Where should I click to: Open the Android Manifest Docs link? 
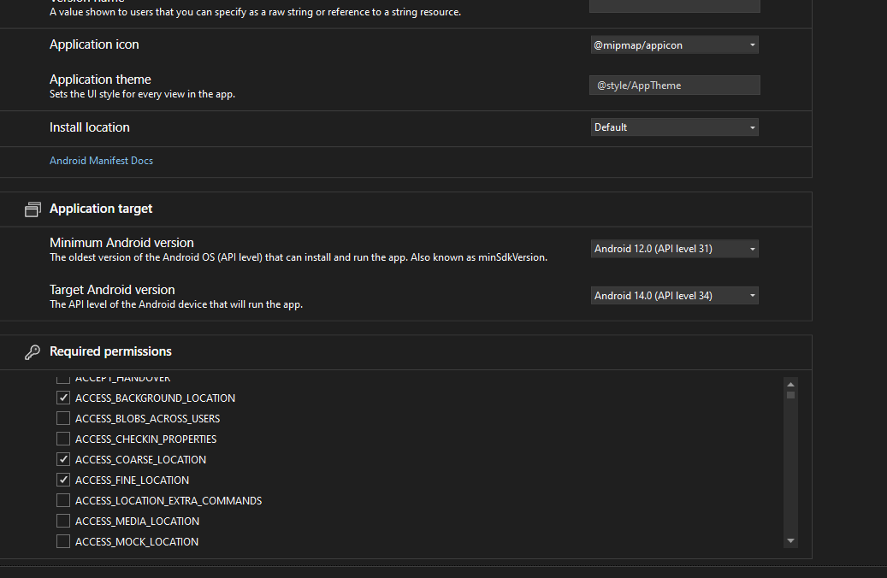[x=101, y=161]
